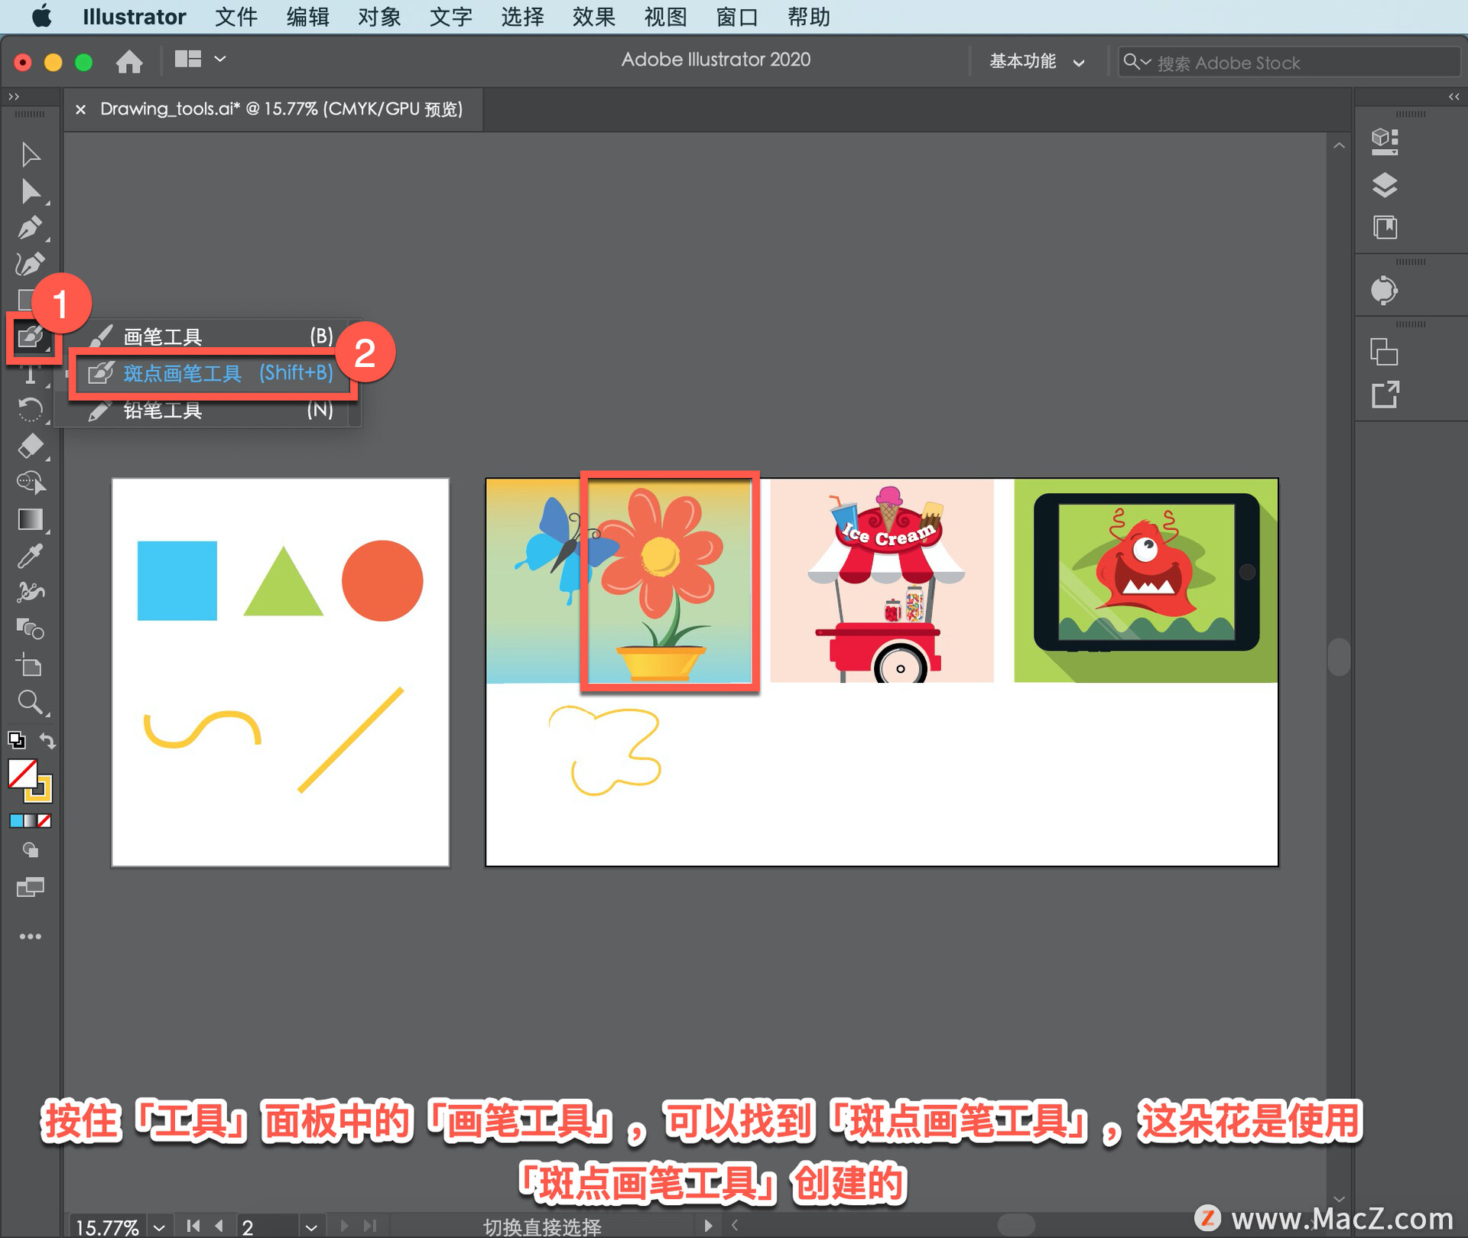Change the screen mode

(31, 887)
